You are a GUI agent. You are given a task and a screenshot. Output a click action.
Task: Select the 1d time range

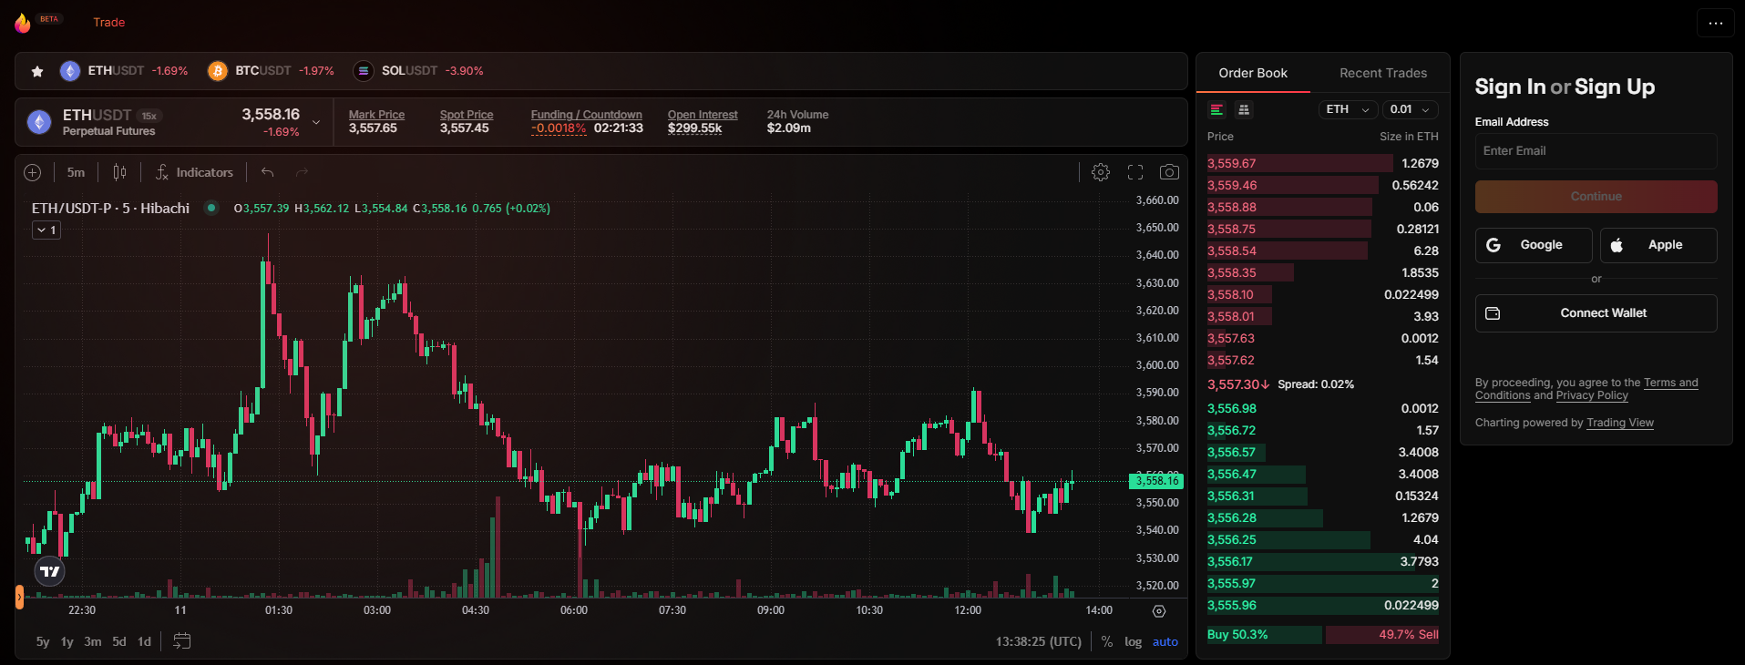tap(144, 641)
